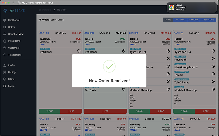
Task: Click order ID 241ea3c1
Action: tap(150, 119)
